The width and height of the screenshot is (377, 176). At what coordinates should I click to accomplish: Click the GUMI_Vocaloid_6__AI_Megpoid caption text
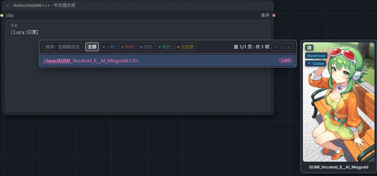(x=339, y=167)
